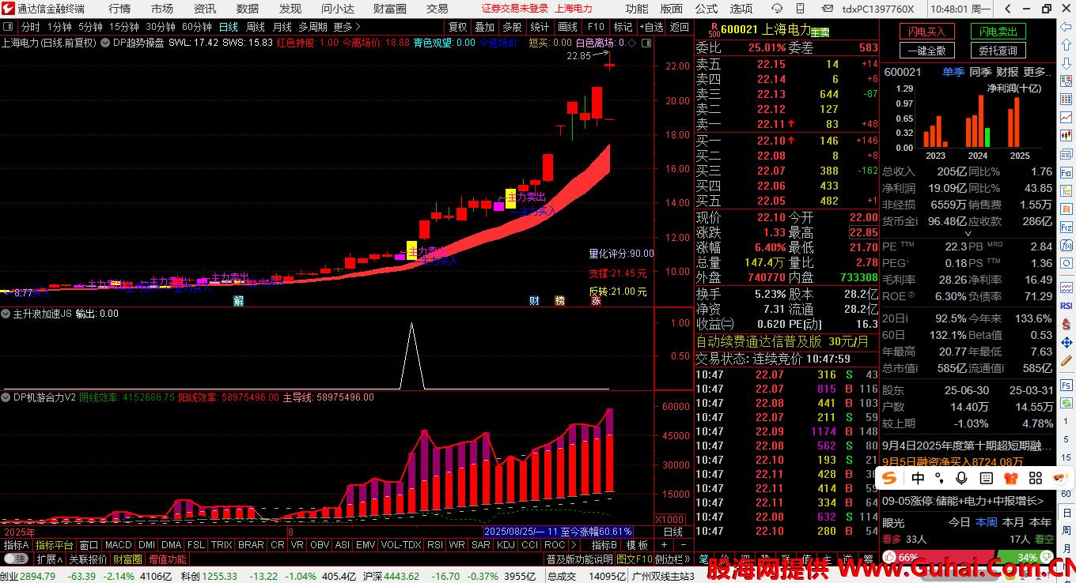This screenshot has height=583, width=1076.
Task: Expand the 更多.. financial report options
Action: point(1036,72)
